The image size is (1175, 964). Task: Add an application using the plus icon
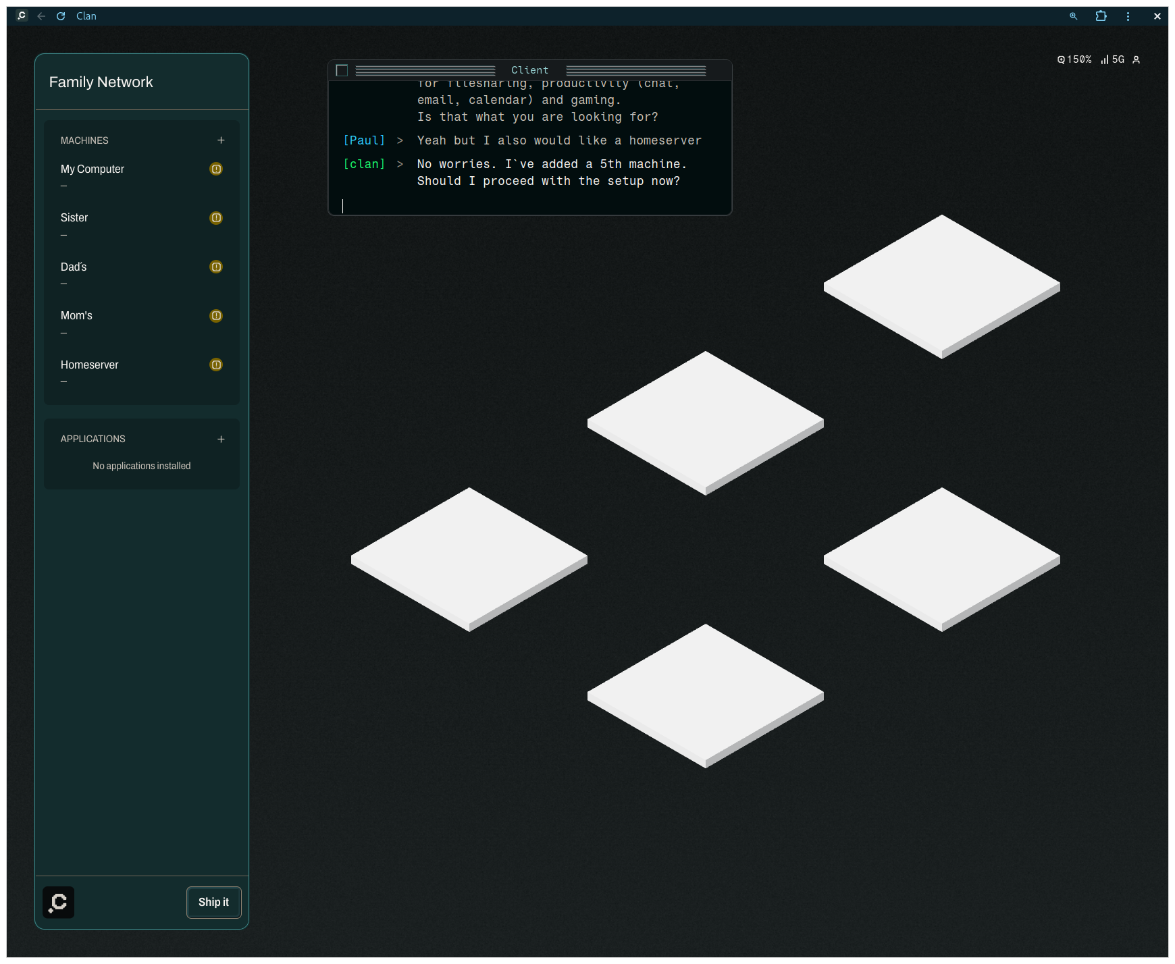[x=221, y=439]
